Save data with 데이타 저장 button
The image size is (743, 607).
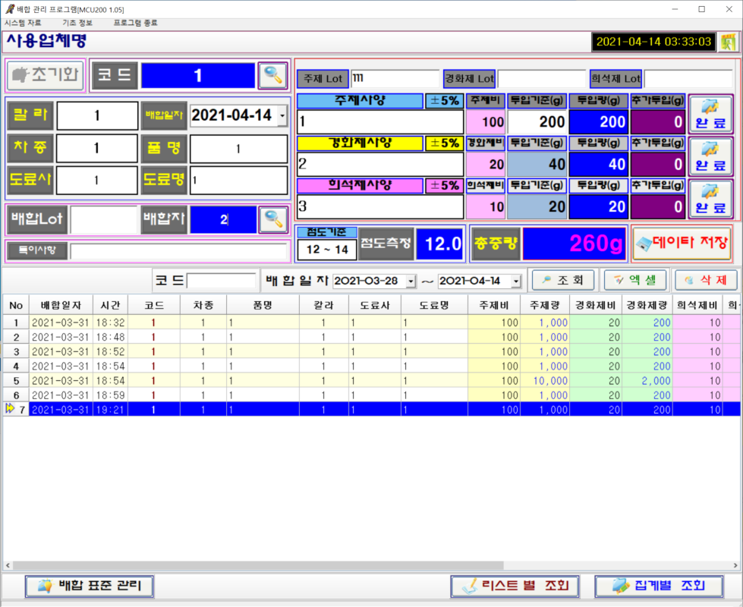(x=682, y=244)
